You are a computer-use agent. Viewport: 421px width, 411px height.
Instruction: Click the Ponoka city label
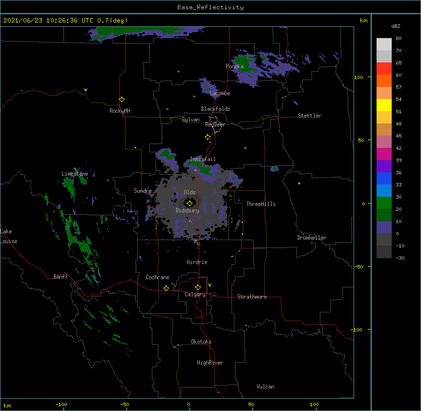coord(234,66)
